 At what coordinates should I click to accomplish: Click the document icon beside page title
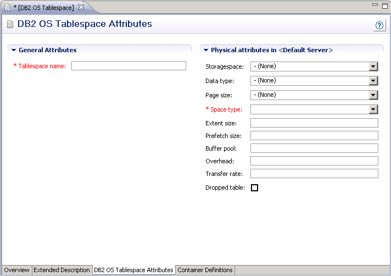pyautogui.click(x=10, y=24)
